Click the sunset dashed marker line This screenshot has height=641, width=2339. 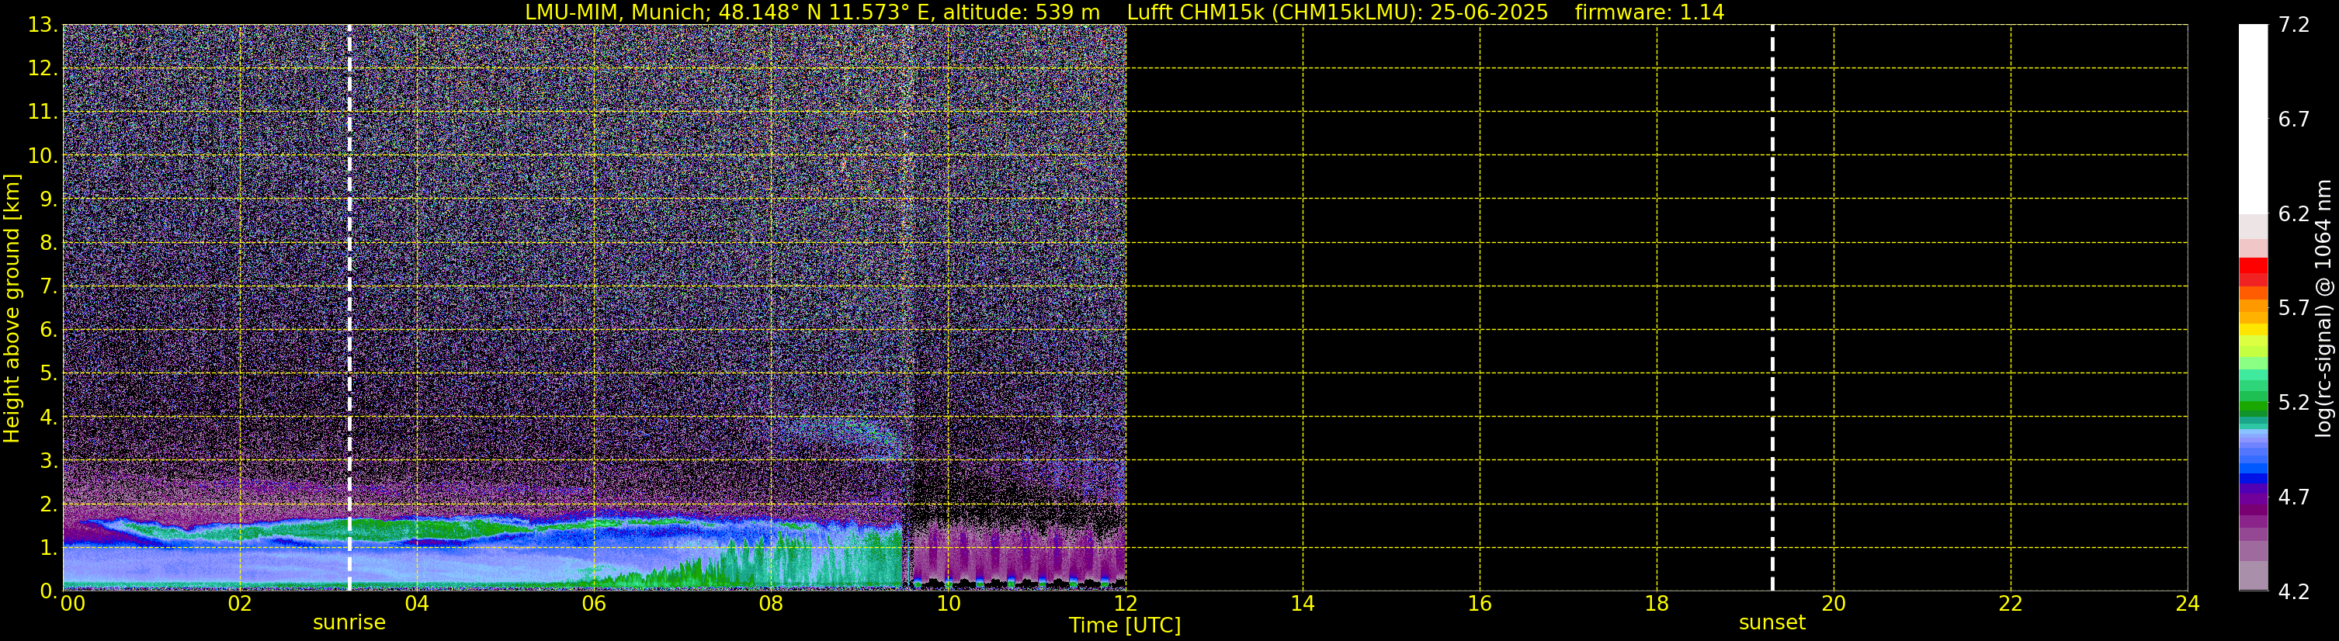click(1772, 307)
